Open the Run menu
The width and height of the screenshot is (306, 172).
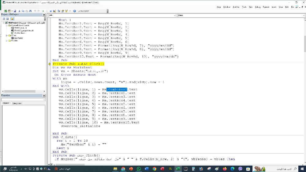tap(251, 7)
